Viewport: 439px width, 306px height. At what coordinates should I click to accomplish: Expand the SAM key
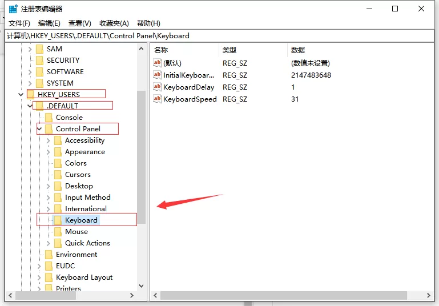point(30,49)
